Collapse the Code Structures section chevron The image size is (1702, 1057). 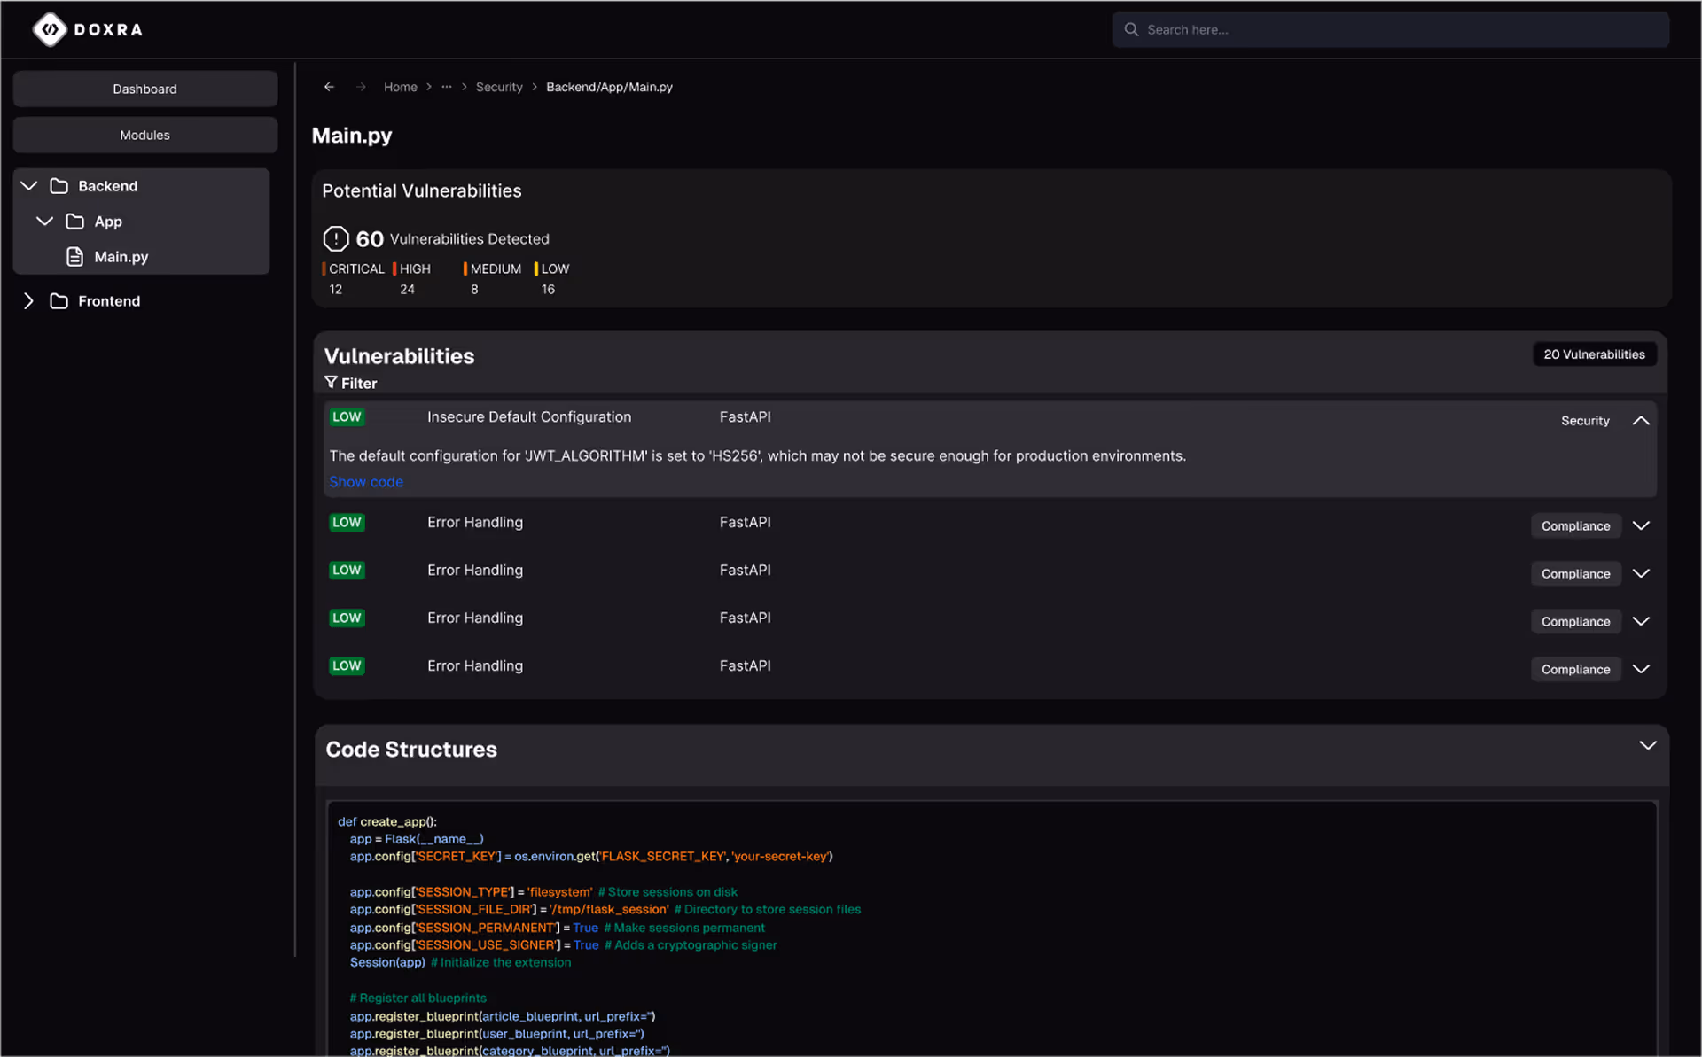[1647, 745]
